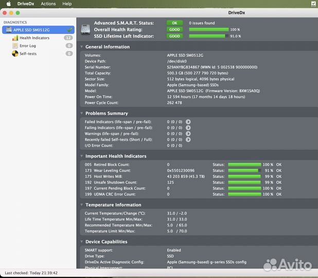Collapse the Device Capabilities section
318x278 pixels.
click(x=81, y=241)
